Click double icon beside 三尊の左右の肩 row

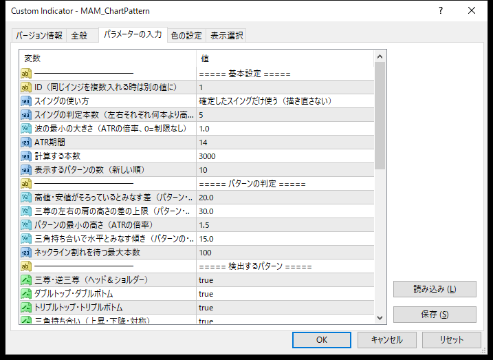(x=26, y=211)
